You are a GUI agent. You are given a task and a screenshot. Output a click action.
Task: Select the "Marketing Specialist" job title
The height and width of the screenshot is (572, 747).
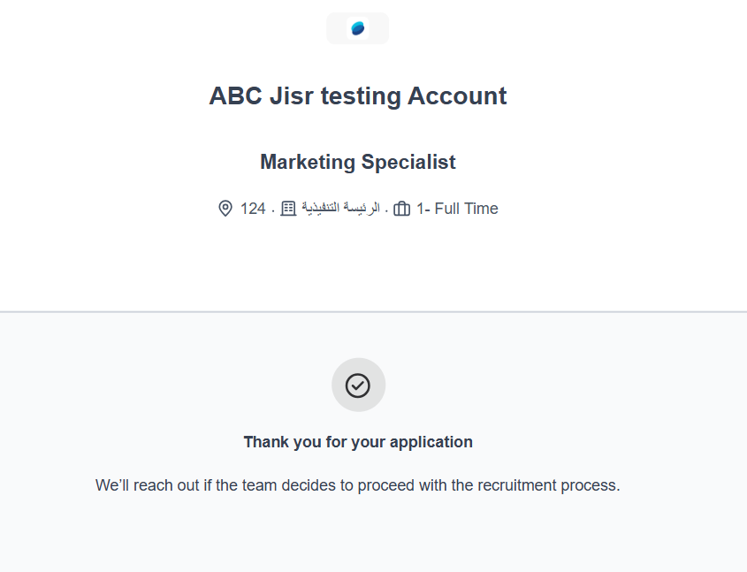click(357, 162)
